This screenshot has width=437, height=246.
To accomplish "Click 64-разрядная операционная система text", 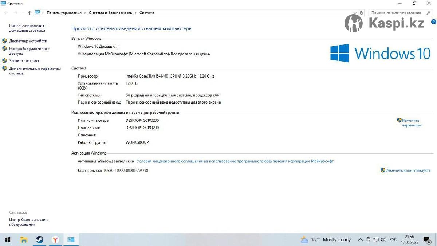I will click(172, 95).
